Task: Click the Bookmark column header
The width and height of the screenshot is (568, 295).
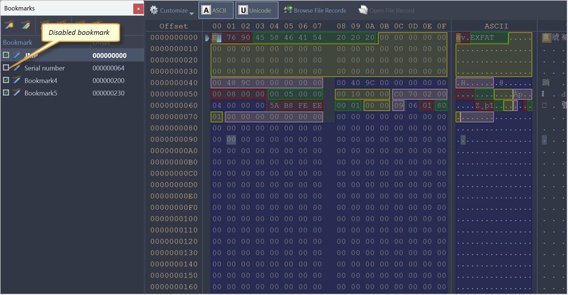Action: (18, 43)
